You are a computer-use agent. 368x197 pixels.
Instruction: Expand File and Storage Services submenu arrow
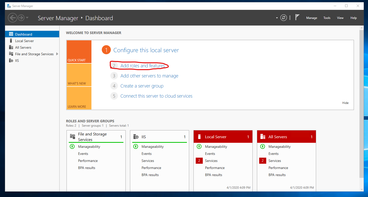coord(57,54)
